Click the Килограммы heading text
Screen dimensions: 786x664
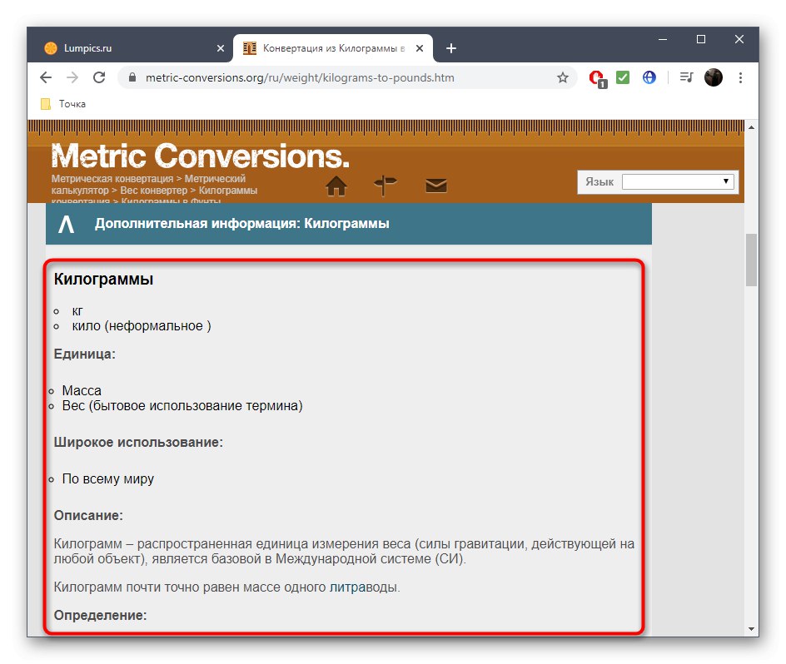tap(103, 279)
